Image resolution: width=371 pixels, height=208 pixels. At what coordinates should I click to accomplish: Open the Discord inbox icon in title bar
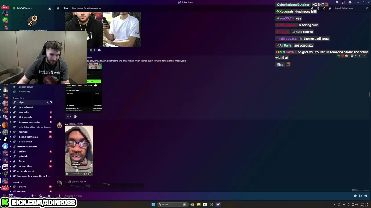pyautogui.click(x=343, y=2)
